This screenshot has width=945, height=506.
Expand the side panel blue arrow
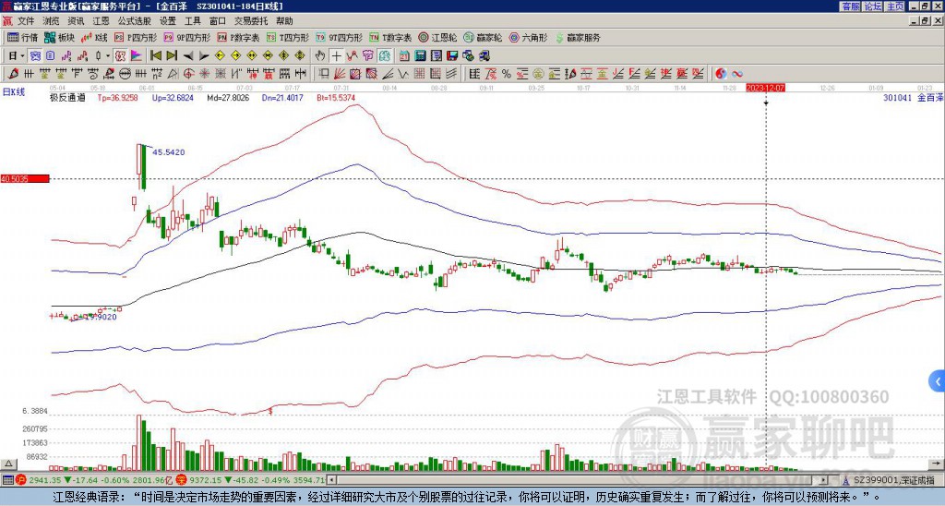coord(938,381)
